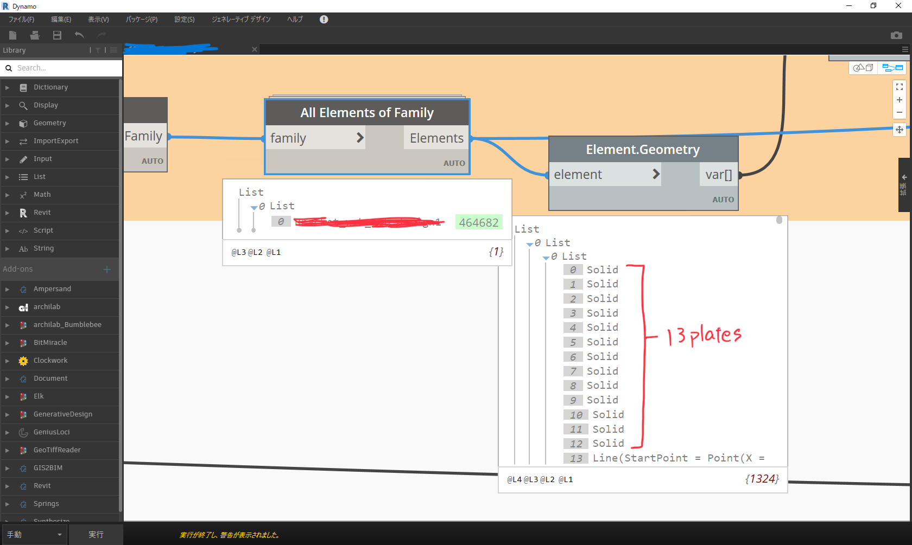The width and height of the screenshot is (912, 545).
Task: Click the Add-ons plus icon
Action: [107, 270]
